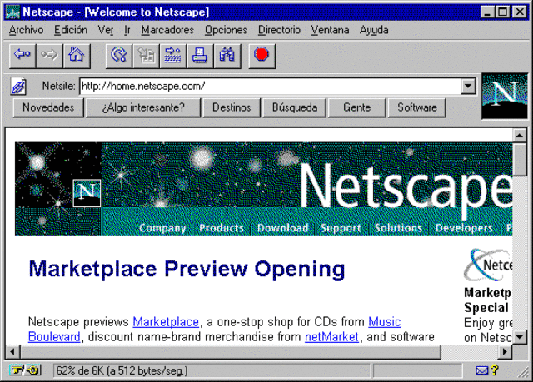Open a location with the Open icon
Screen dimensions: 533x382
pyautogui.click(x=173, y=56)
